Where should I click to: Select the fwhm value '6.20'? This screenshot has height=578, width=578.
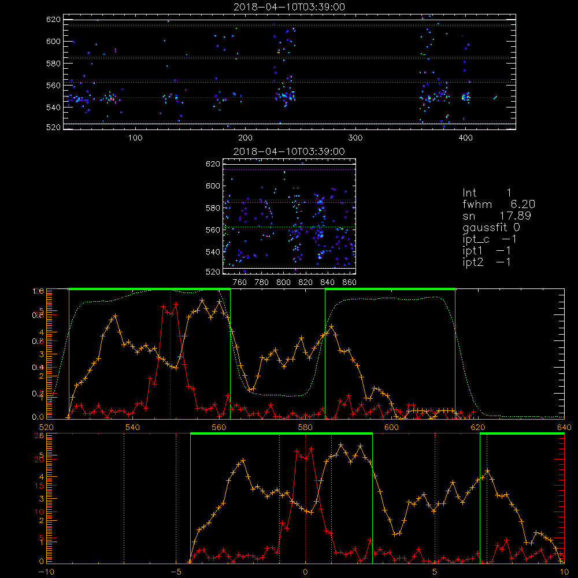click(523, 204)
